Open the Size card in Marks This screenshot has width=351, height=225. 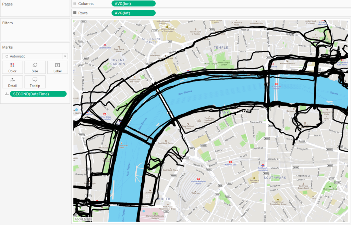(x=35, y=67)
